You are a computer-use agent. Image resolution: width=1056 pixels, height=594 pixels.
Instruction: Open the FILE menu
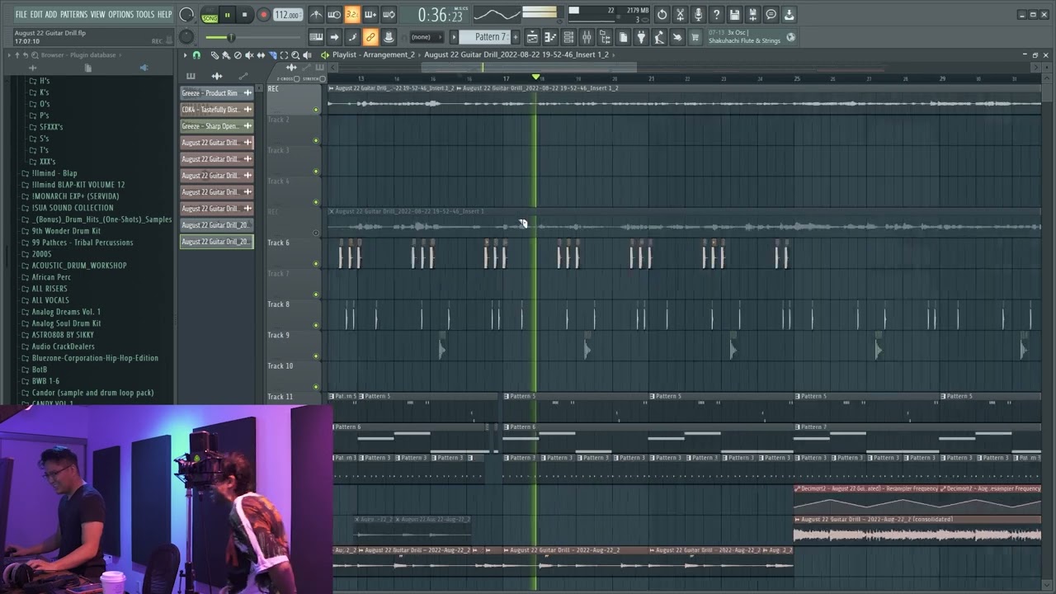(x=21, y=15)
